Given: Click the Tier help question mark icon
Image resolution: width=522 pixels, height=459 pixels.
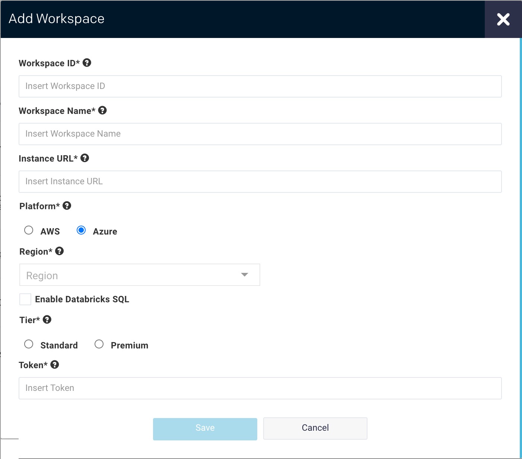Looking at the screenshot, I should 47,319.
